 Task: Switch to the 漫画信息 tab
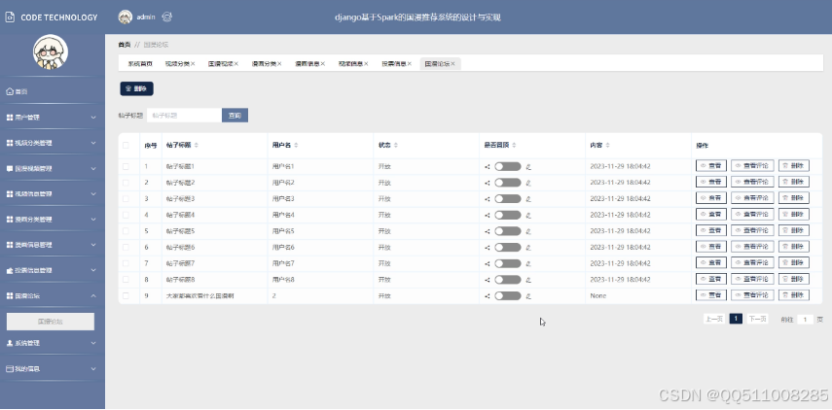pos(307,63)
